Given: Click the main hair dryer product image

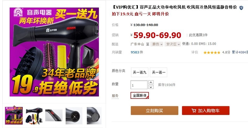Looking at the screenshot, I should pyautogui.click(x=54, y=52).
